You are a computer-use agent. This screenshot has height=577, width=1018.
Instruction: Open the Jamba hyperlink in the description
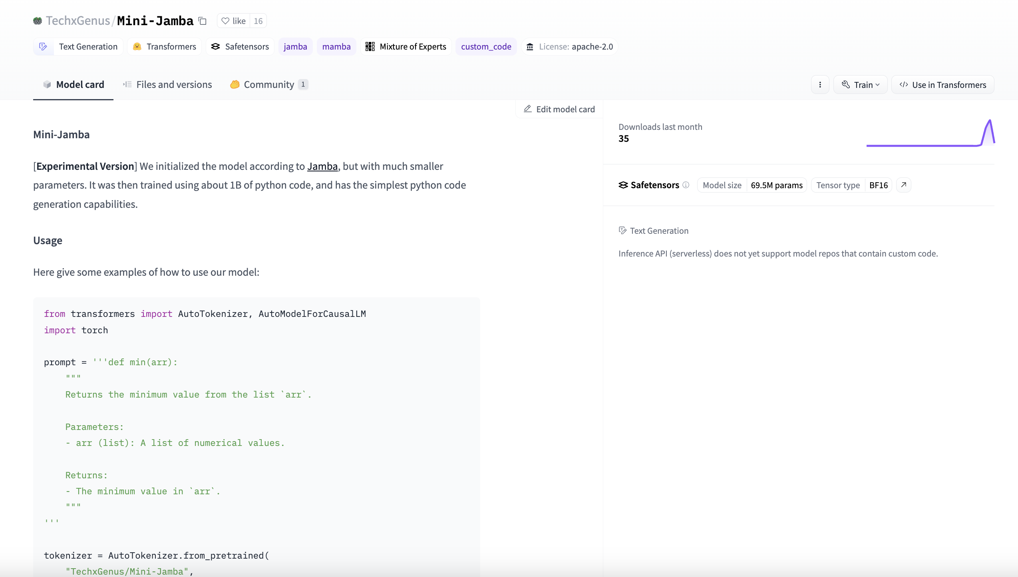[x=322, y=166]
